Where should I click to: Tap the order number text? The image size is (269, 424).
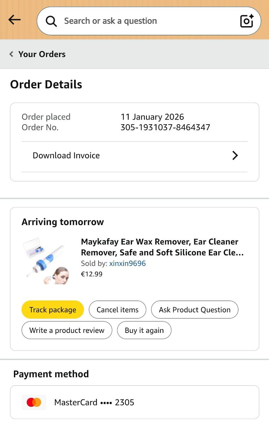point(165,127)
